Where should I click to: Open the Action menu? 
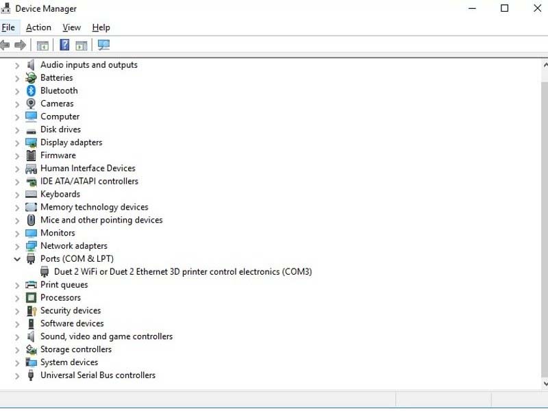(38, 27)
